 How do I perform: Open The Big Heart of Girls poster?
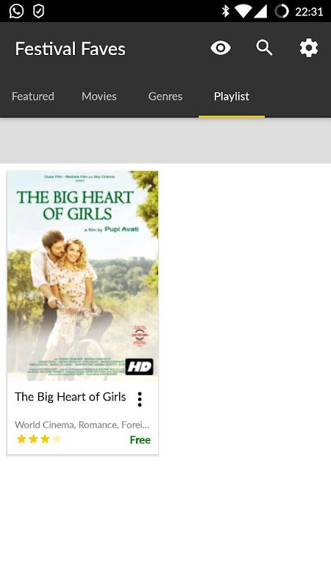tap(82, 276)
